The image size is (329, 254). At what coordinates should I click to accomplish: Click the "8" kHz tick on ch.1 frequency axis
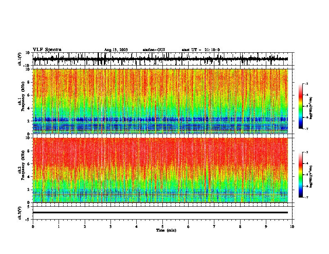[29, 82]
